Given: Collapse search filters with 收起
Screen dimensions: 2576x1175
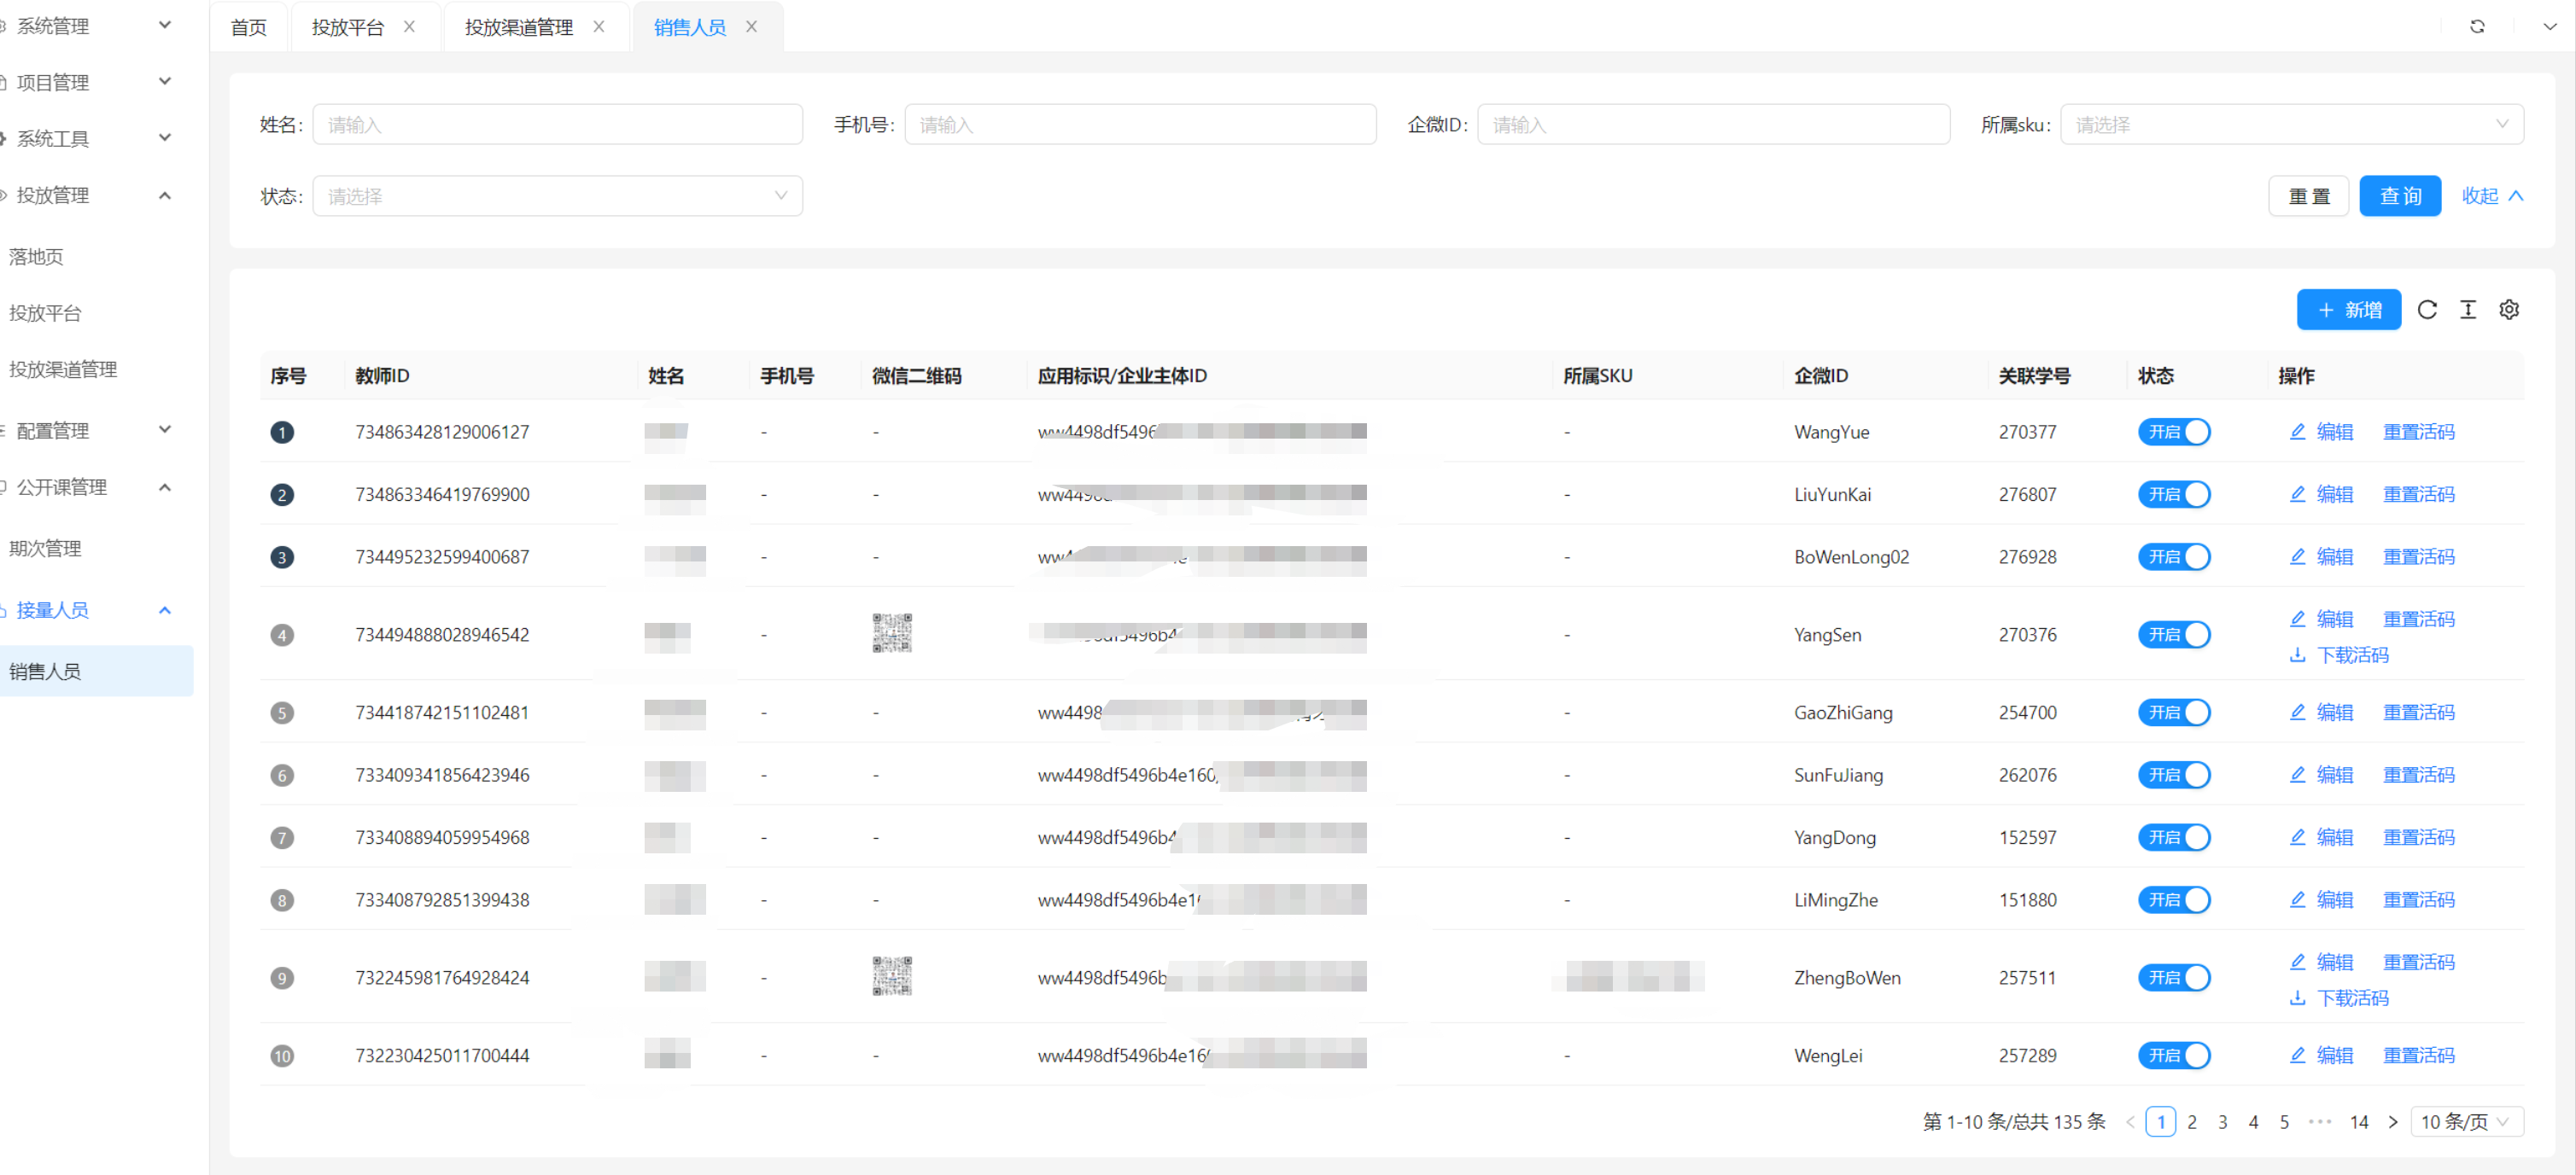Looking at the screenshot, I should [2492, 196].
